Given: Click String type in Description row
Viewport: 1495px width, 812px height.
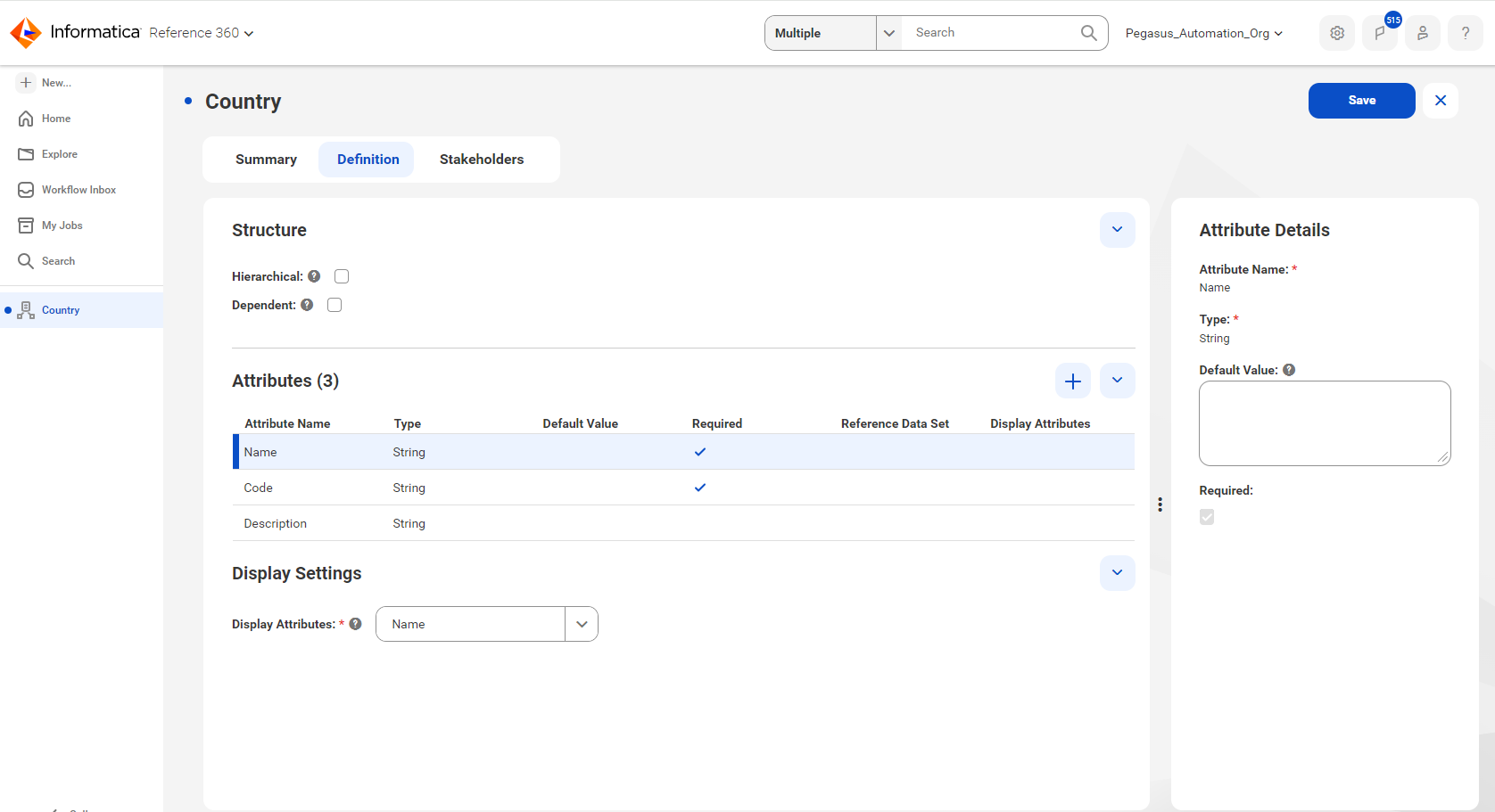Looking at the screenshot, I should [x=409, y=523].
